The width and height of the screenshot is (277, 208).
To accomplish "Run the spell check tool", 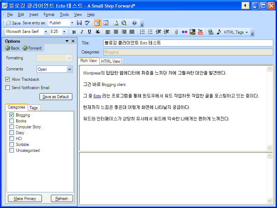I will coord(87,23).
